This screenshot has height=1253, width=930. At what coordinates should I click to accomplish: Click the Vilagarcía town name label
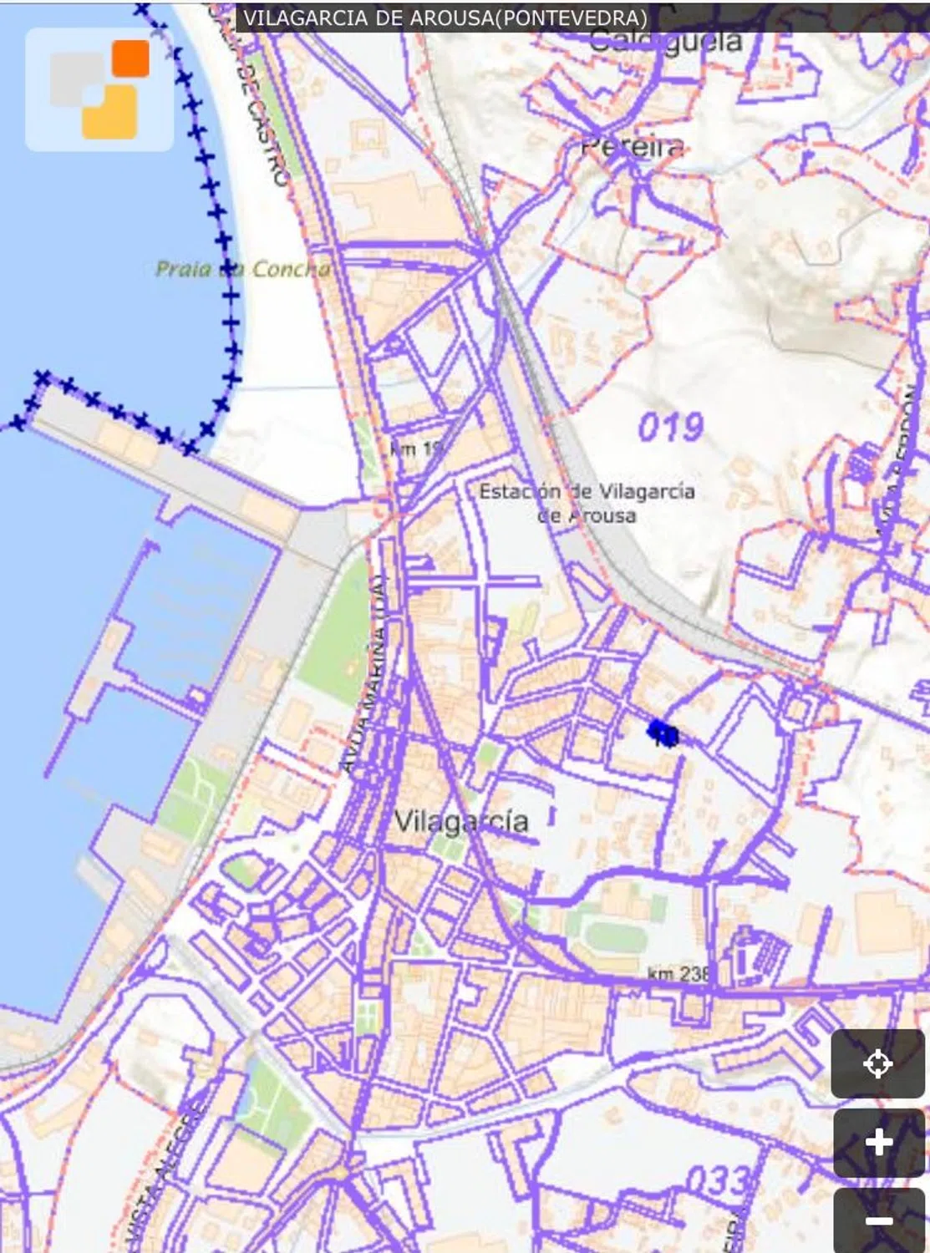(461, 822)
